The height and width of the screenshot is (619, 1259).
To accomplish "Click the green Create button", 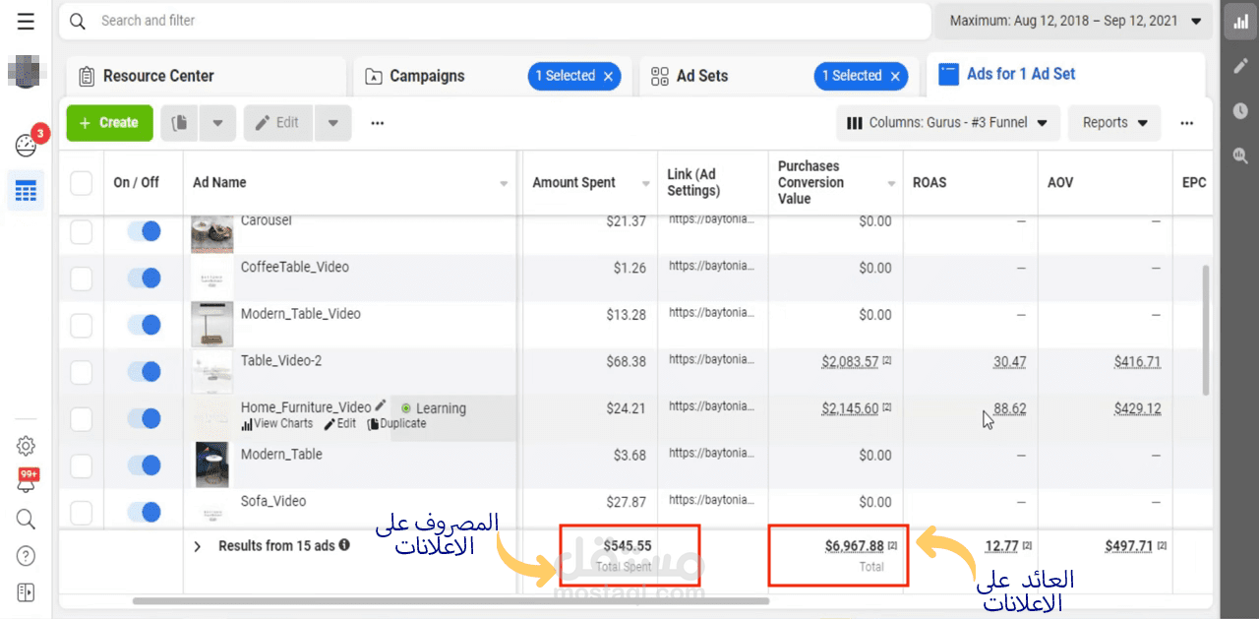I will 109,122.
